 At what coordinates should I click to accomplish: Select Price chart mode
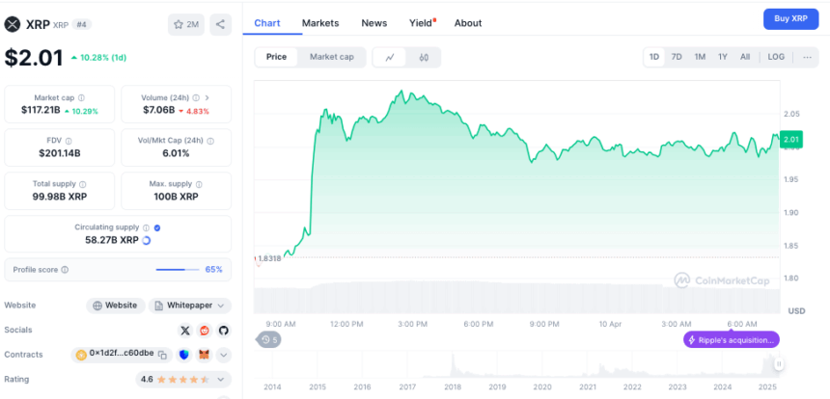276,57
